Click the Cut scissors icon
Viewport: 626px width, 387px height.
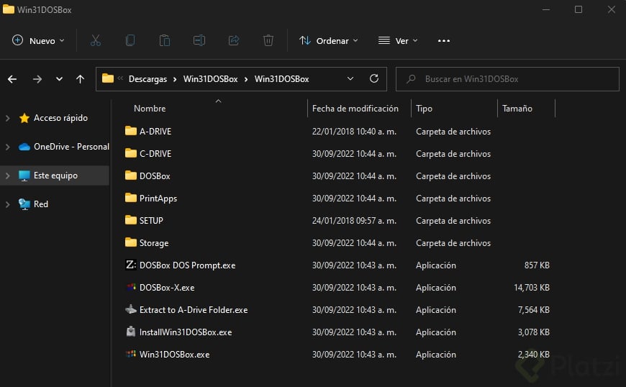click(96, 40)
